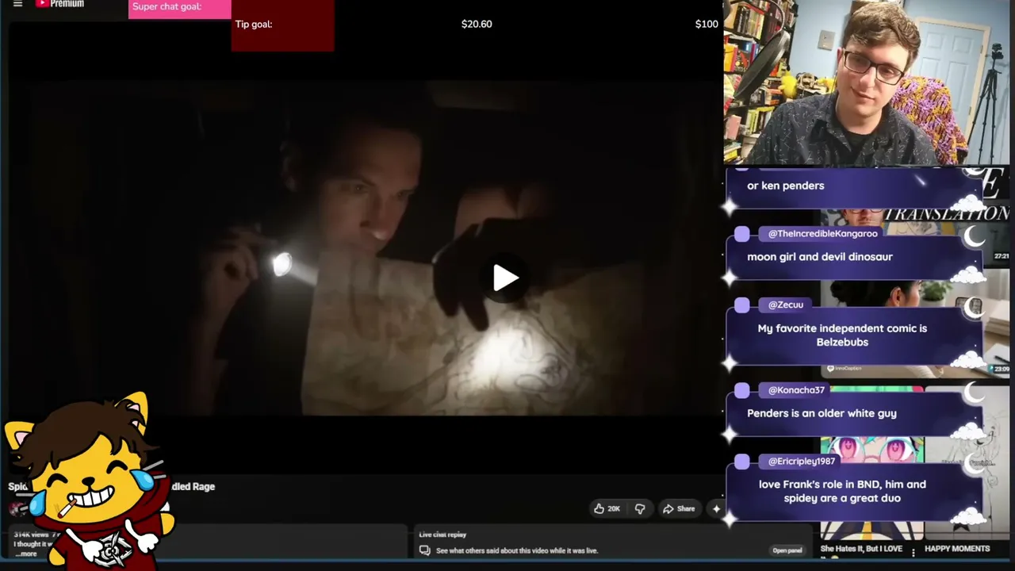Open the 'HAPPY MOMENTS' video
Screen dimensions: 1015x571
click(957, 549)
